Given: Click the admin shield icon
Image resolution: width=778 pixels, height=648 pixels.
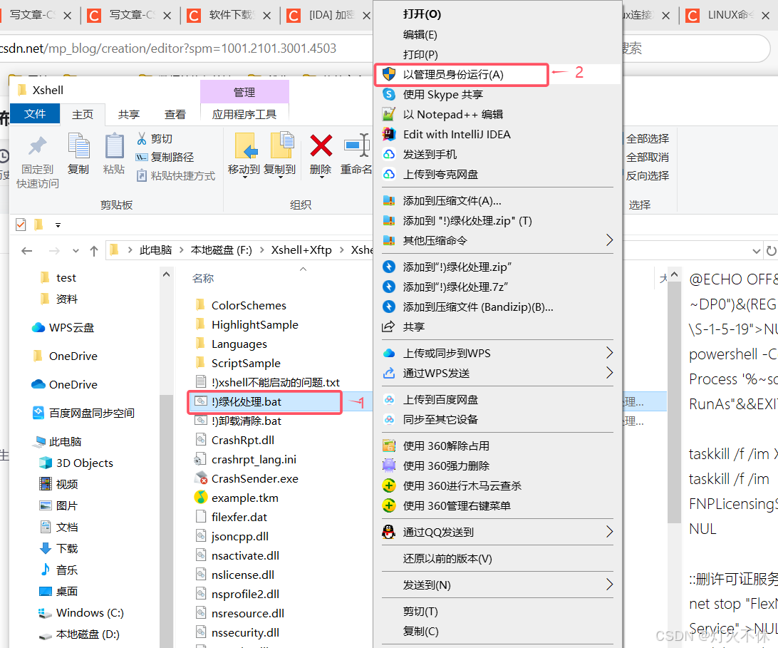Looking at the screenshot, I should tap(389, 74).
